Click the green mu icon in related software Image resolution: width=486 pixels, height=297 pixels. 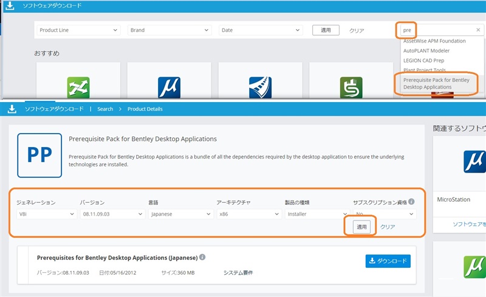coord(474,267)
